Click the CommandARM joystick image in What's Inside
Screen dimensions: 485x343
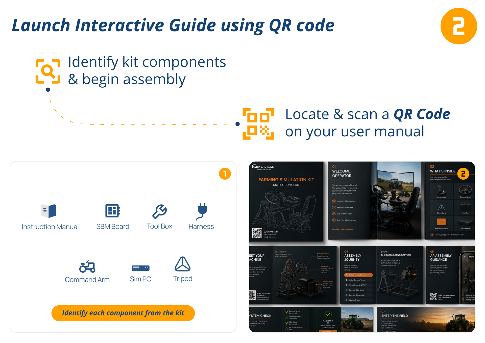tap(441, 190)
